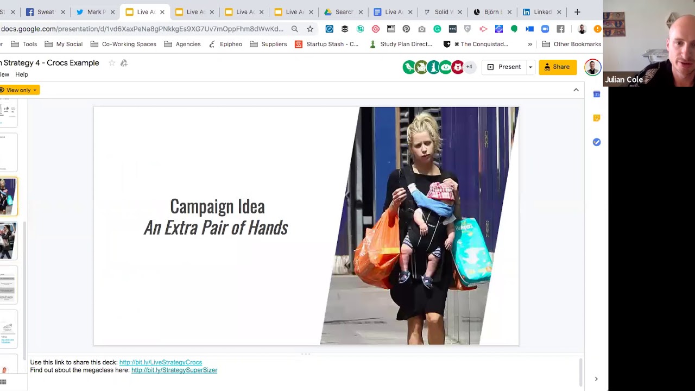Screen dimensions: 695x391
Task: Click the Campaign Idea title on the slide
Action: [217, 206]
